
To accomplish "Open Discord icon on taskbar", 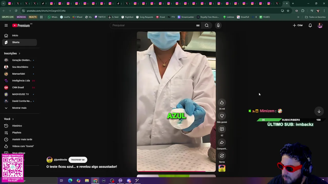I will (129, 181).
